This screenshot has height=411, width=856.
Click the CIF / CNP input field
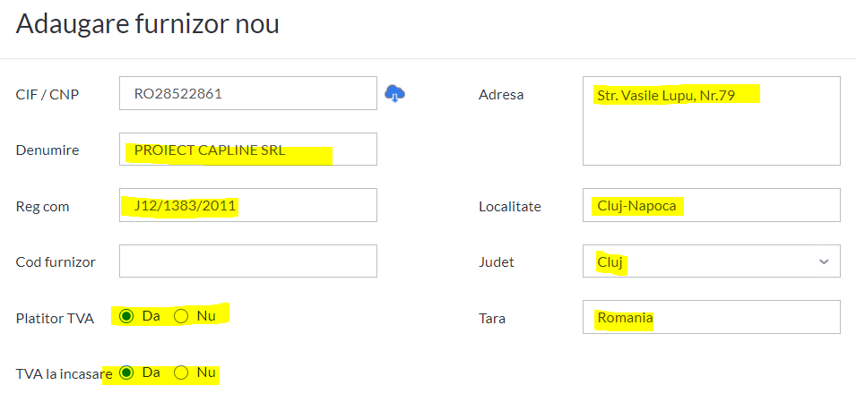(x=248, y=93)
